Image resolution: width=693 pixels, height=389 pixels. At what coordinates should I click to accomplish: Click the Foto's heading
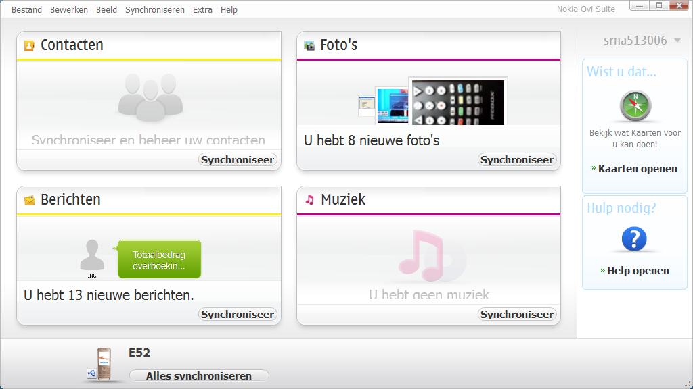pos(339,45)
